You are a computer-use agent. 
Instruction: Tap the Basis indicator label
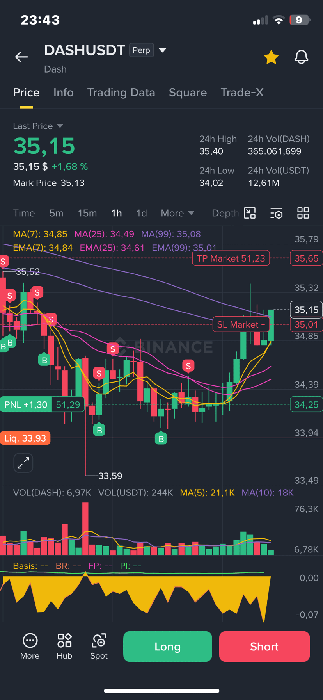[x=31, y=566]
